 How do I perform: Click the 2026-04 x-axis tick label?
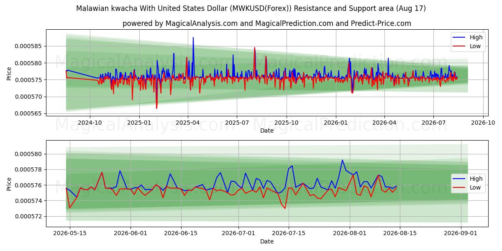(384, 123)
